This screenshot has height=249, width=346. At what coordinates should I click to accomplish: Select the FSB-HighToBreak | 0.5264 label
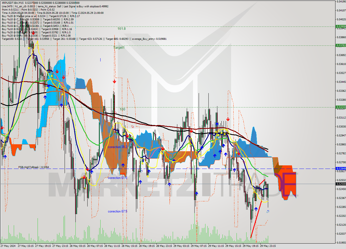point(34,167)
